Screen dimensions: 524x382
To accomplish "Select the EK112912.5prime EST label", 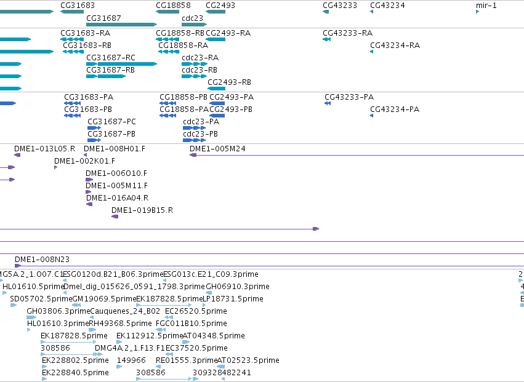I will [150, 336].
